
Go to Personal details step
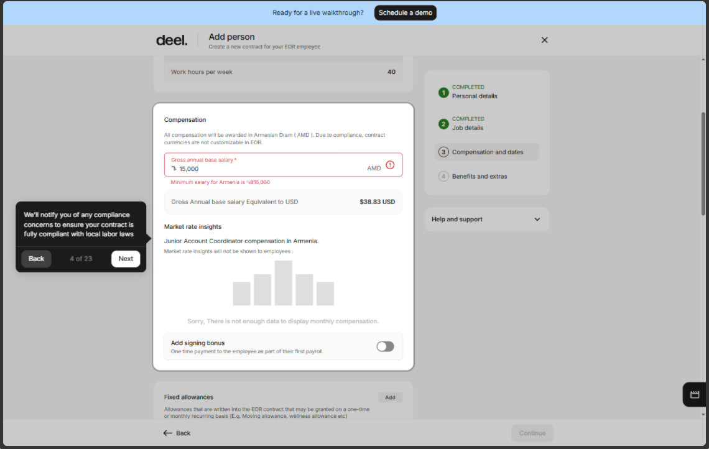tap(475, 96)
